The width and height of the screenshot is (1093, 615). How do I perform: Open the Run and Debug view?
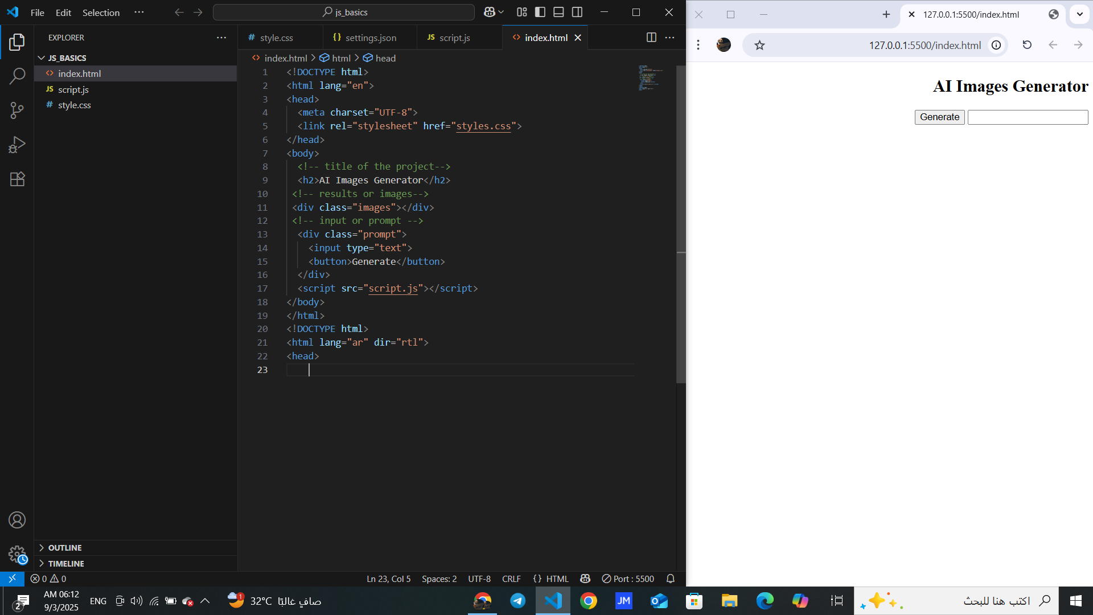pyautogui.click(x=17, y=145)
